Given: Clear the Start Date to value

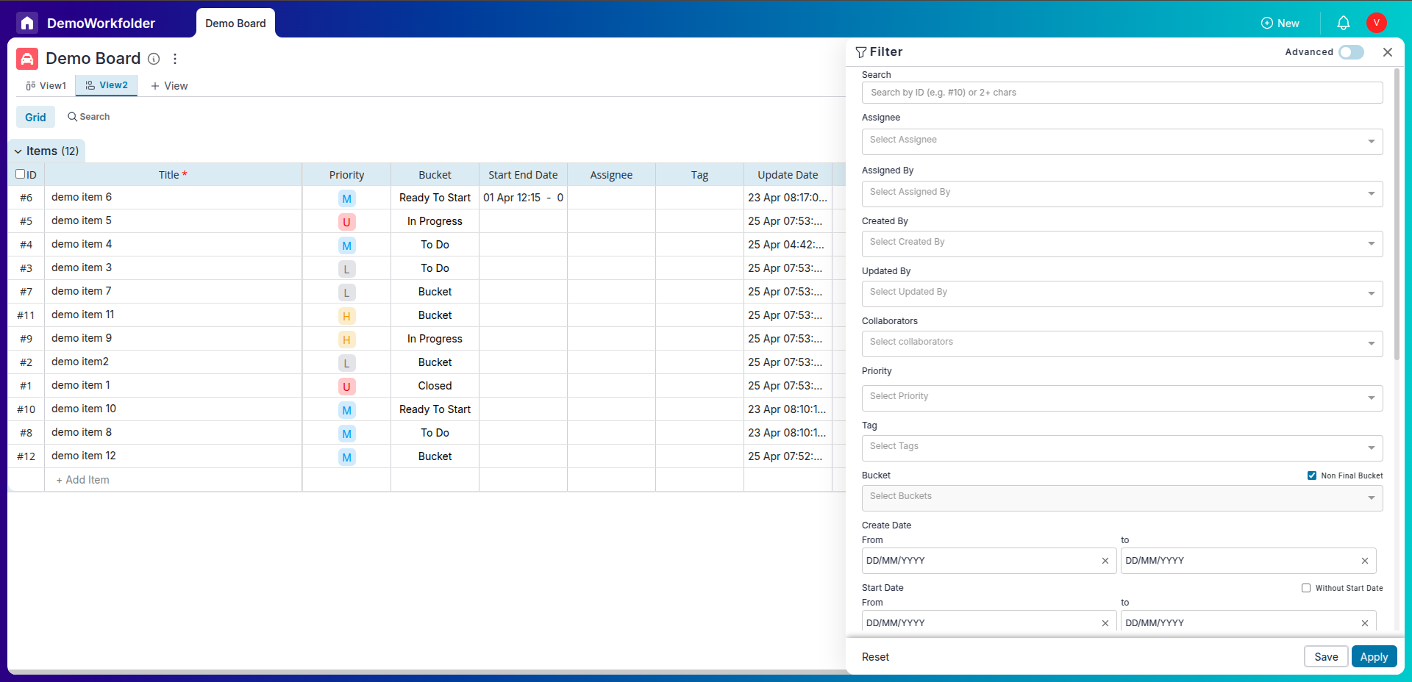Looking at the screenshot, I should tap(1365, 623).
